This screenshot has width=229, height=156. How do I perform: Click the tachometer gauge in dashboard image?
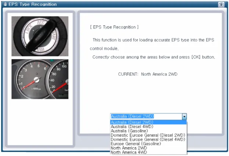(x=31, y=79)
